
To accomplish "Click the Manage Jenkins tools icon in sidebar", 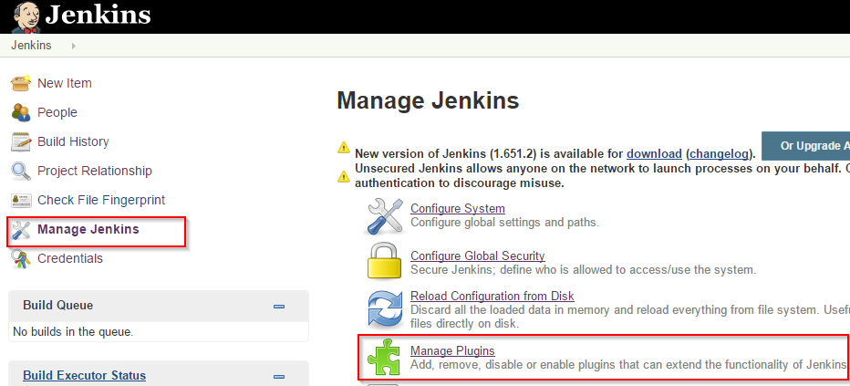I will coord(21,230).
